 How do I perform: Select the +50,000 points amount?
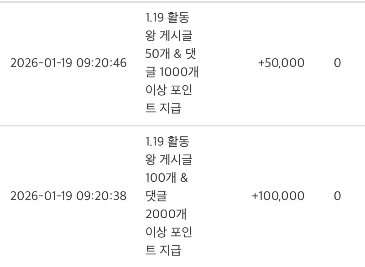[x=281, y=63]
